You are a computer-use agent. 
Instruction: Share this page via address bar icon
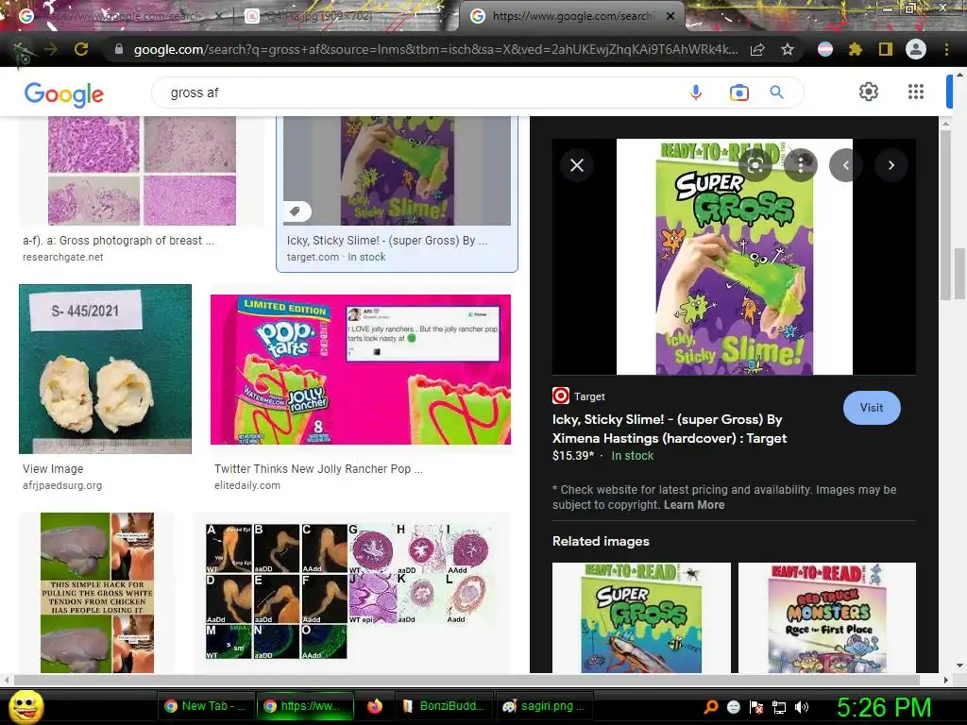click(757, 49)
